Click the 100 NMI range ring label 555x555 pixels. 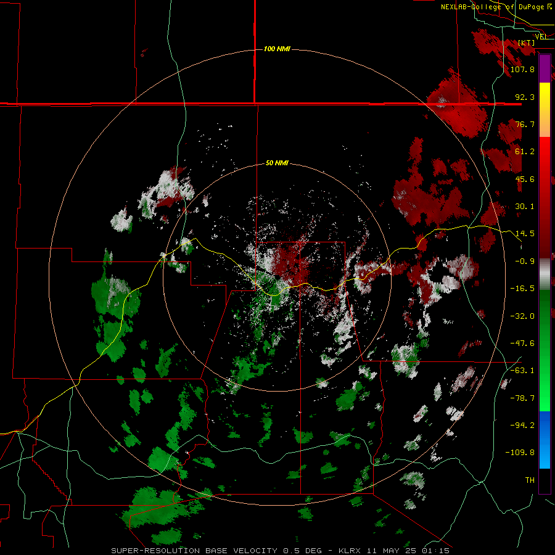(x=277, y=49)
